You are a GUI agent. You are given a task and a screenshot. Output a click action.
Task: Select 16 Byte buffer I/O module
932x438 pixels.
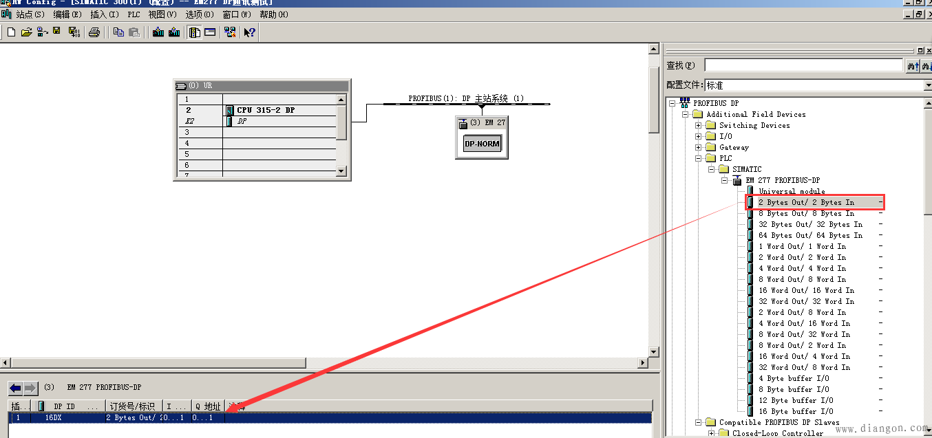[x=796, y=411]
